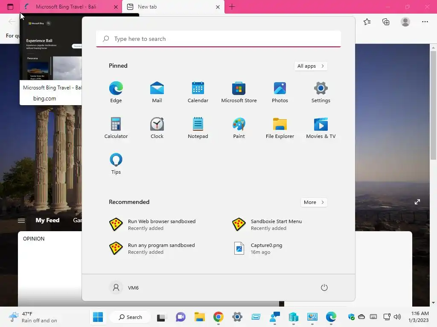Open Edge Collections button
The width and height of the screenshot is (437, 327).
[386, 22]
